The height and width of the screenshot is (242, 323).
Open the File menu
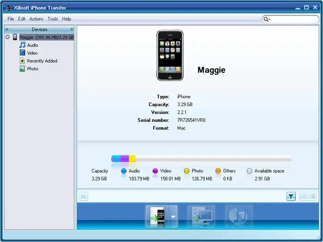pos(11,19)
